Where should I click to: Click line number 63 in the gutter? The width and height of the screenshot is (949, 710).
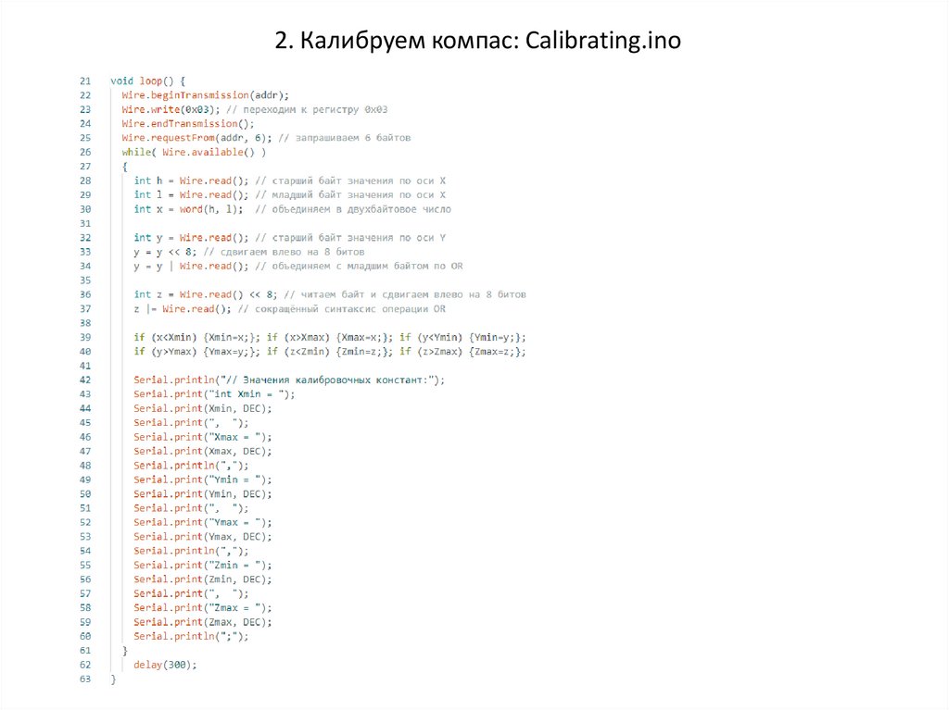click(x=85, y=679)
